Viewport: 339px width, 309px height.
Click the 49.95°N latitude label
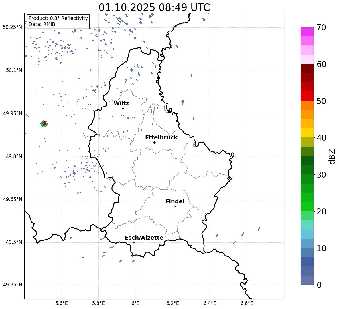13,113
